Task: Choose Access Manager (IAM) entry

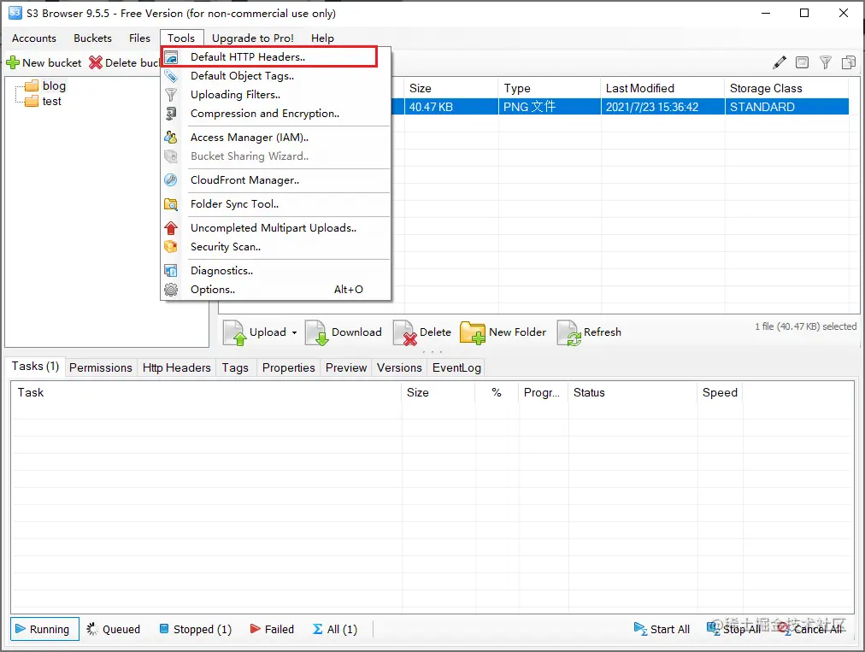Action: pos(276,138)
